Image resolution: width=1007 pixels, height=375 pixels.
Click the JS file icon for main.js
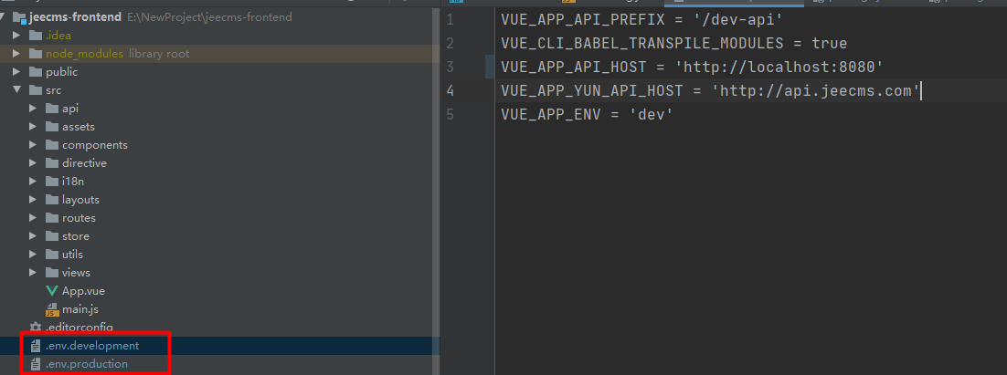coord(52,309)
